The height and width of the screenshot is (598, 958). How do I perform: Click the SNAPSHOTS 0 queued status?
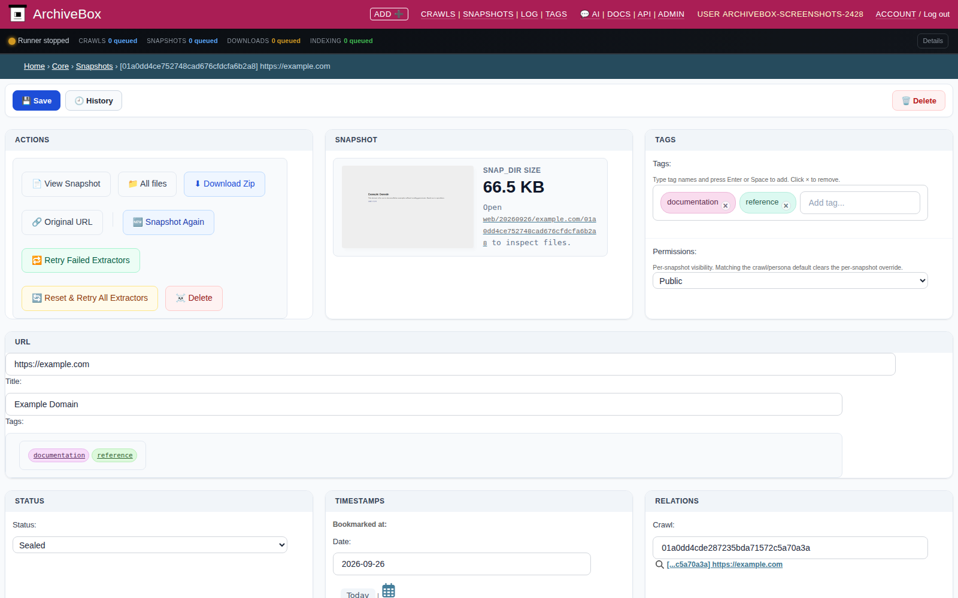pyautogui.click(x=182, y=41)
